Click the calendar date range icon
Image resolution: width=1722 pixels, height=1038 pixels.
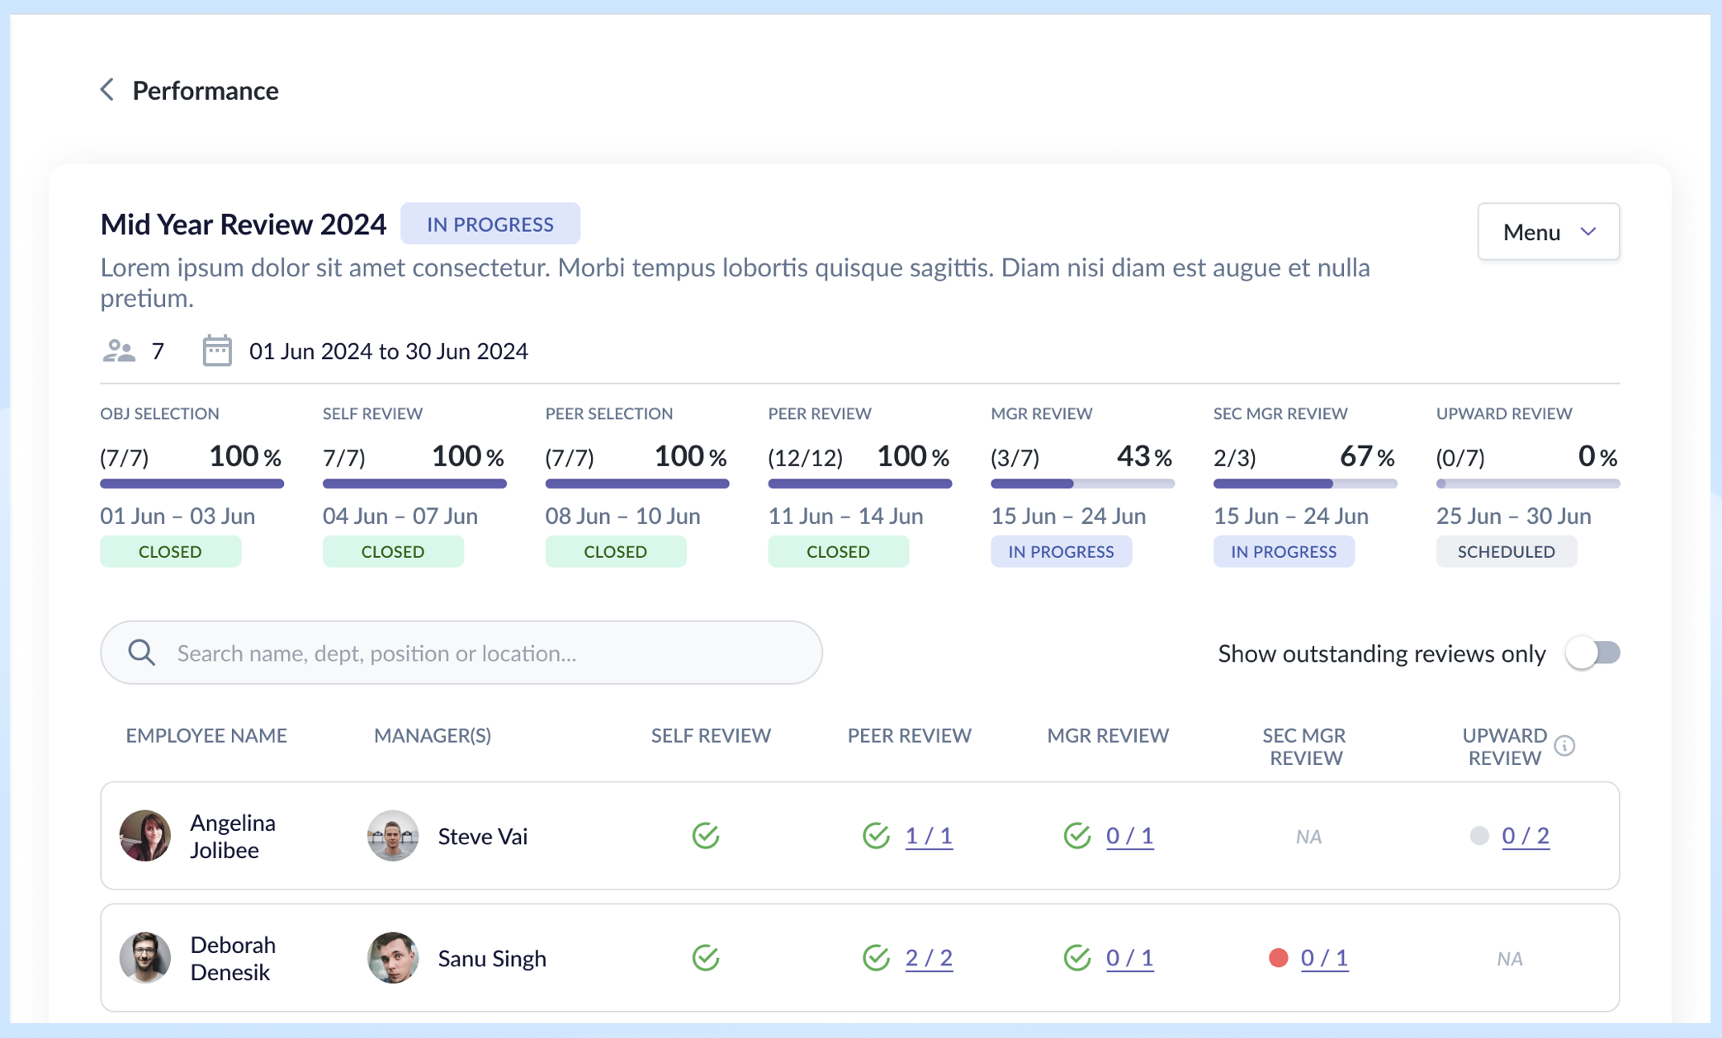coord(217,351)
